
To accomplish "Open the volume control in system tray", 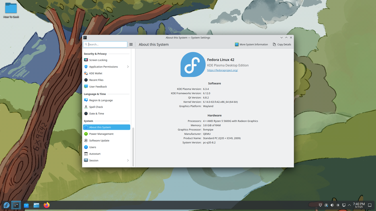I will click(x=332, y=205).
